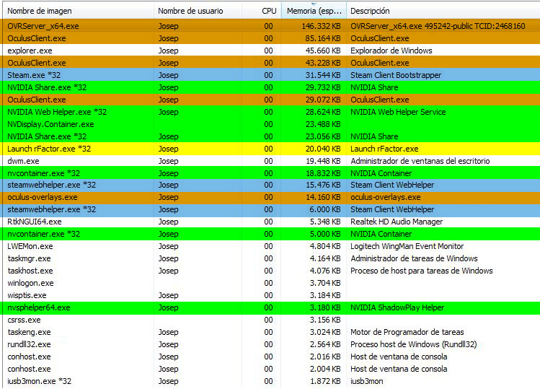Sort by Nombre de imagen column header
The width and height of the screenshot is (540, 389).
click(79, 11)
